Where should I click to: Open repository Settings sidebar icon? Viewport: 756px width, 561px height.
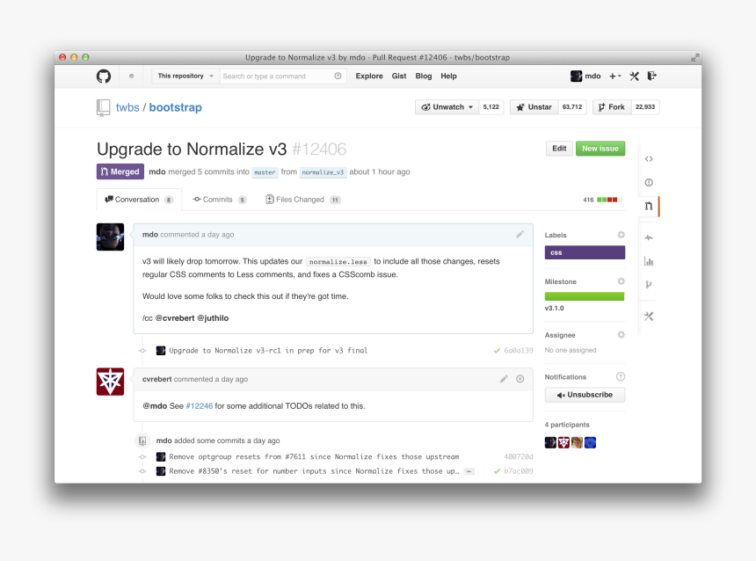pyautogui.click(x=649, y=317)
